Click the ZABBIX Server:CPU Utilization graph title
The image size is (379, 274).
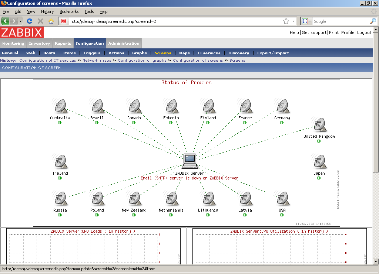[x=279, y=231]
